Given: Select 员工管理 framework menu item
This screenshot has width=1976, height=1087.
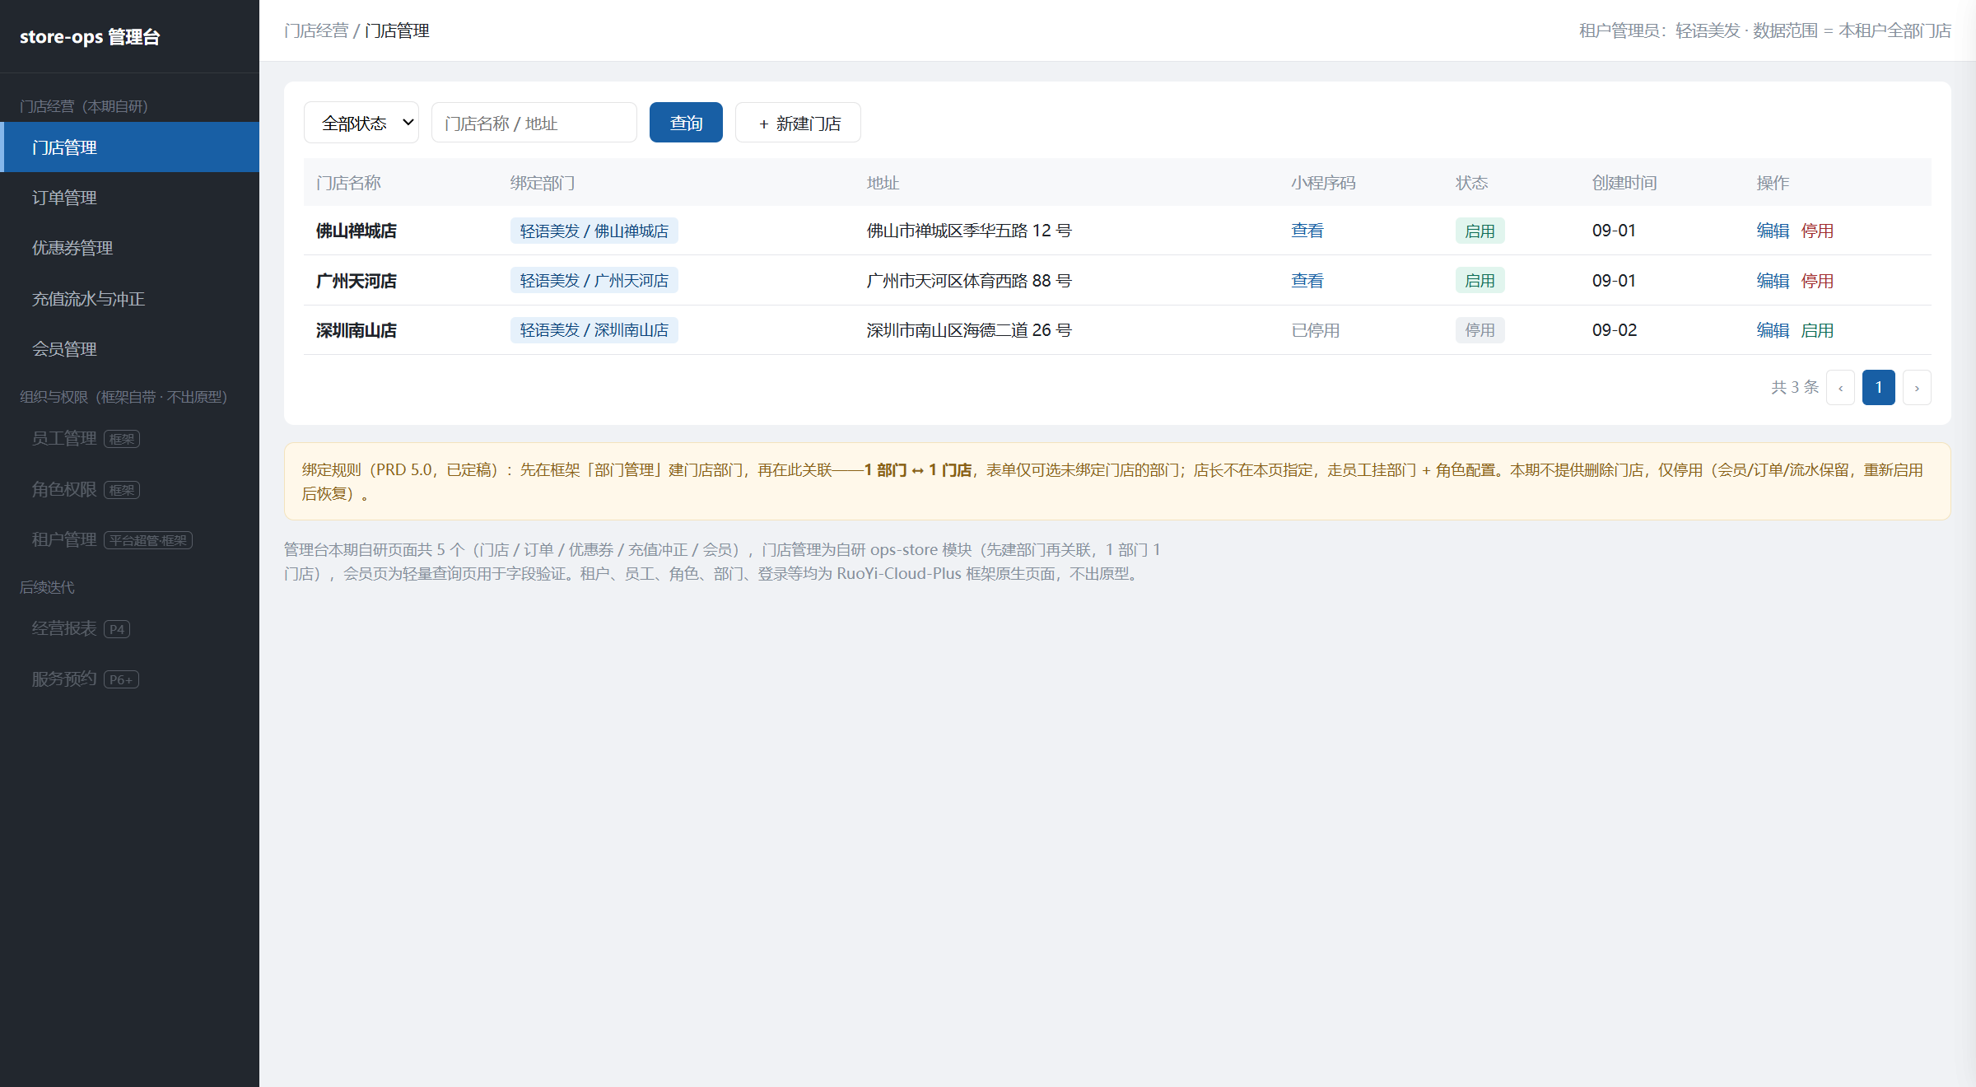Looking at the screenshot, I should pyautogui.click(x=129, y=439).
